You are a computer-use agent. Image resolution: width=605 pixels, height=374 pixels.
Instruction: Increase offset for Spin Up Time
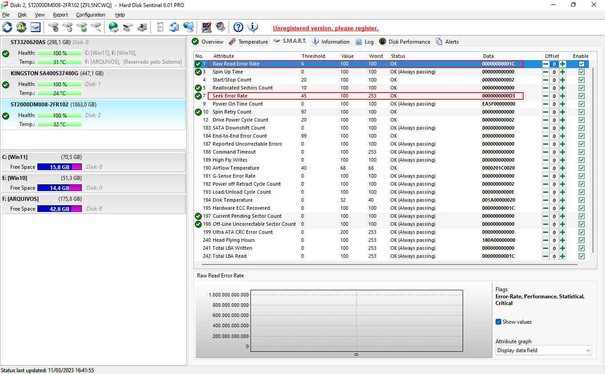[x=563, y=72]
